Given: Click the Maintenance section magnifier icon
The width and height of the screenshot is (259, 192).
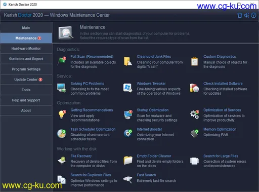Looking at the screenshot, I should point(66,32).
